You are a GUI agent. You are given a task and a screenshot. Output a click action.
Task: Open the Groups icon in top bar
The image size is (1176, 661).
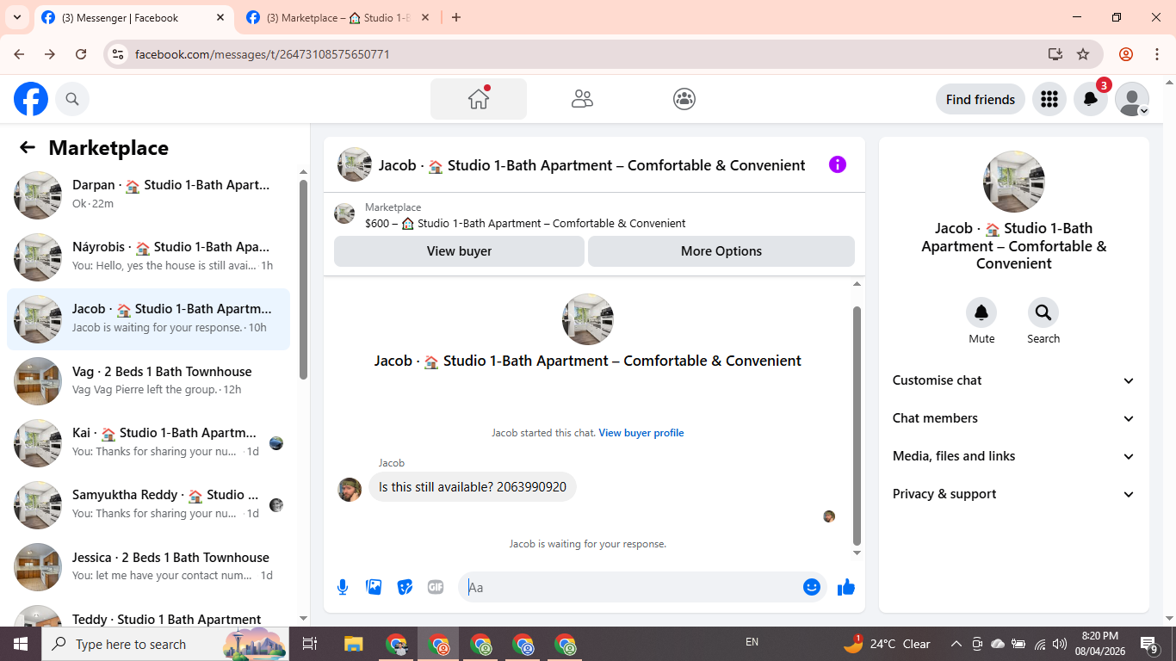pos(684,99)
